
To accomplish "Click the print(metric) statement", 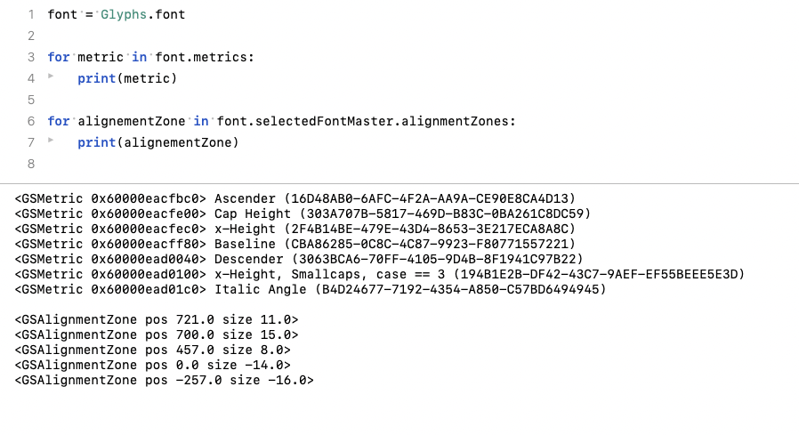I will (x=127, y=78).
